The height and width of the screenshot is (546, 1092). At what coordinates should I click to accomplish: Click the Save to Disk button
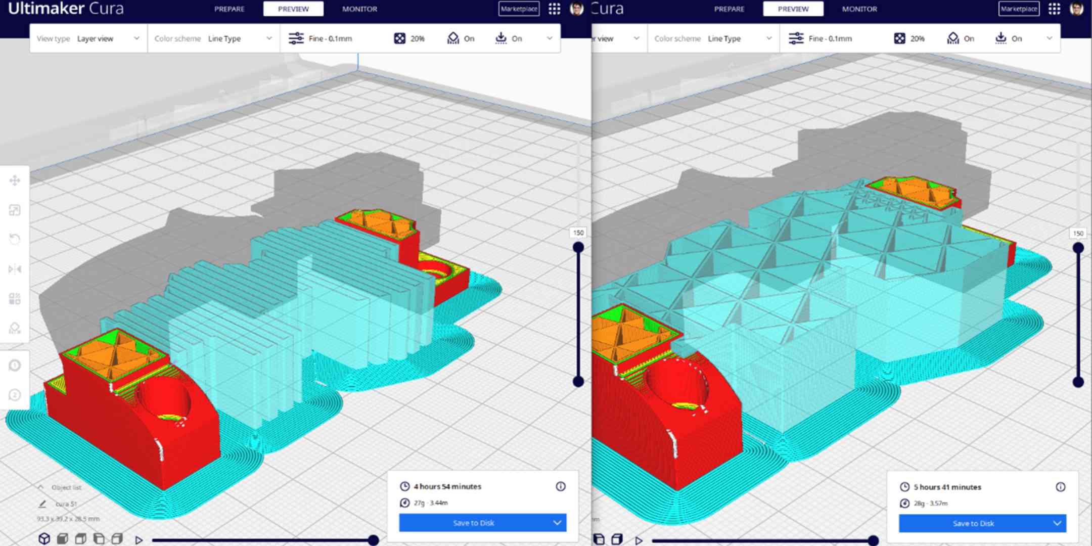tap(474, 523)
